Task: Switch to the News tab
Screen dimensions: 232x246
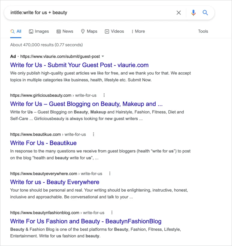Action: [x=65, y=31]
